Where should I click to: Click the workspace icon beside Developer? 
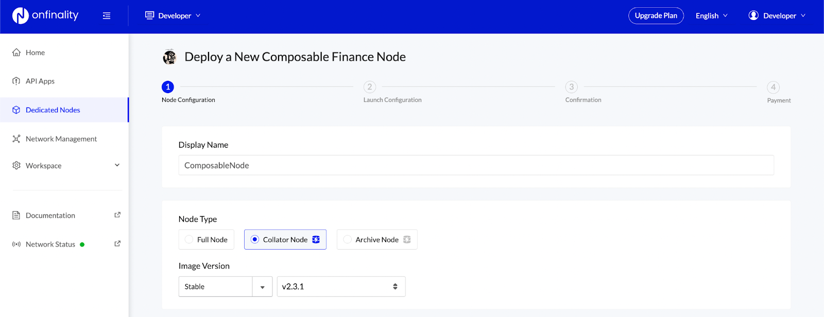pos(149,15)
